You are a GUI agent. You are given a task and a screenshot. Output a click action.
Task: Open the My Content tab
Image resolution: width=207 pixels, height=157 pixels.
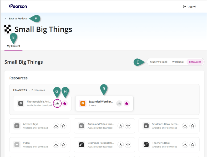[x=13, y=46]
